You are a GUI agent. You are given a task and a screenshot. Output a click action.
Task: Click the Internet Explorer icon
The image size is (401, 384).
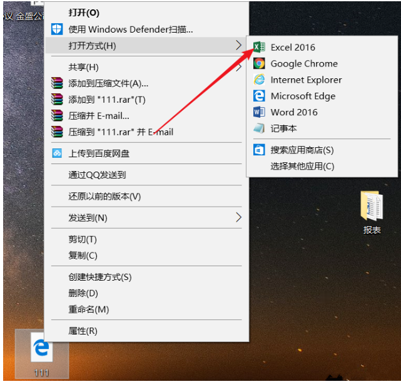tap(259, 80)
